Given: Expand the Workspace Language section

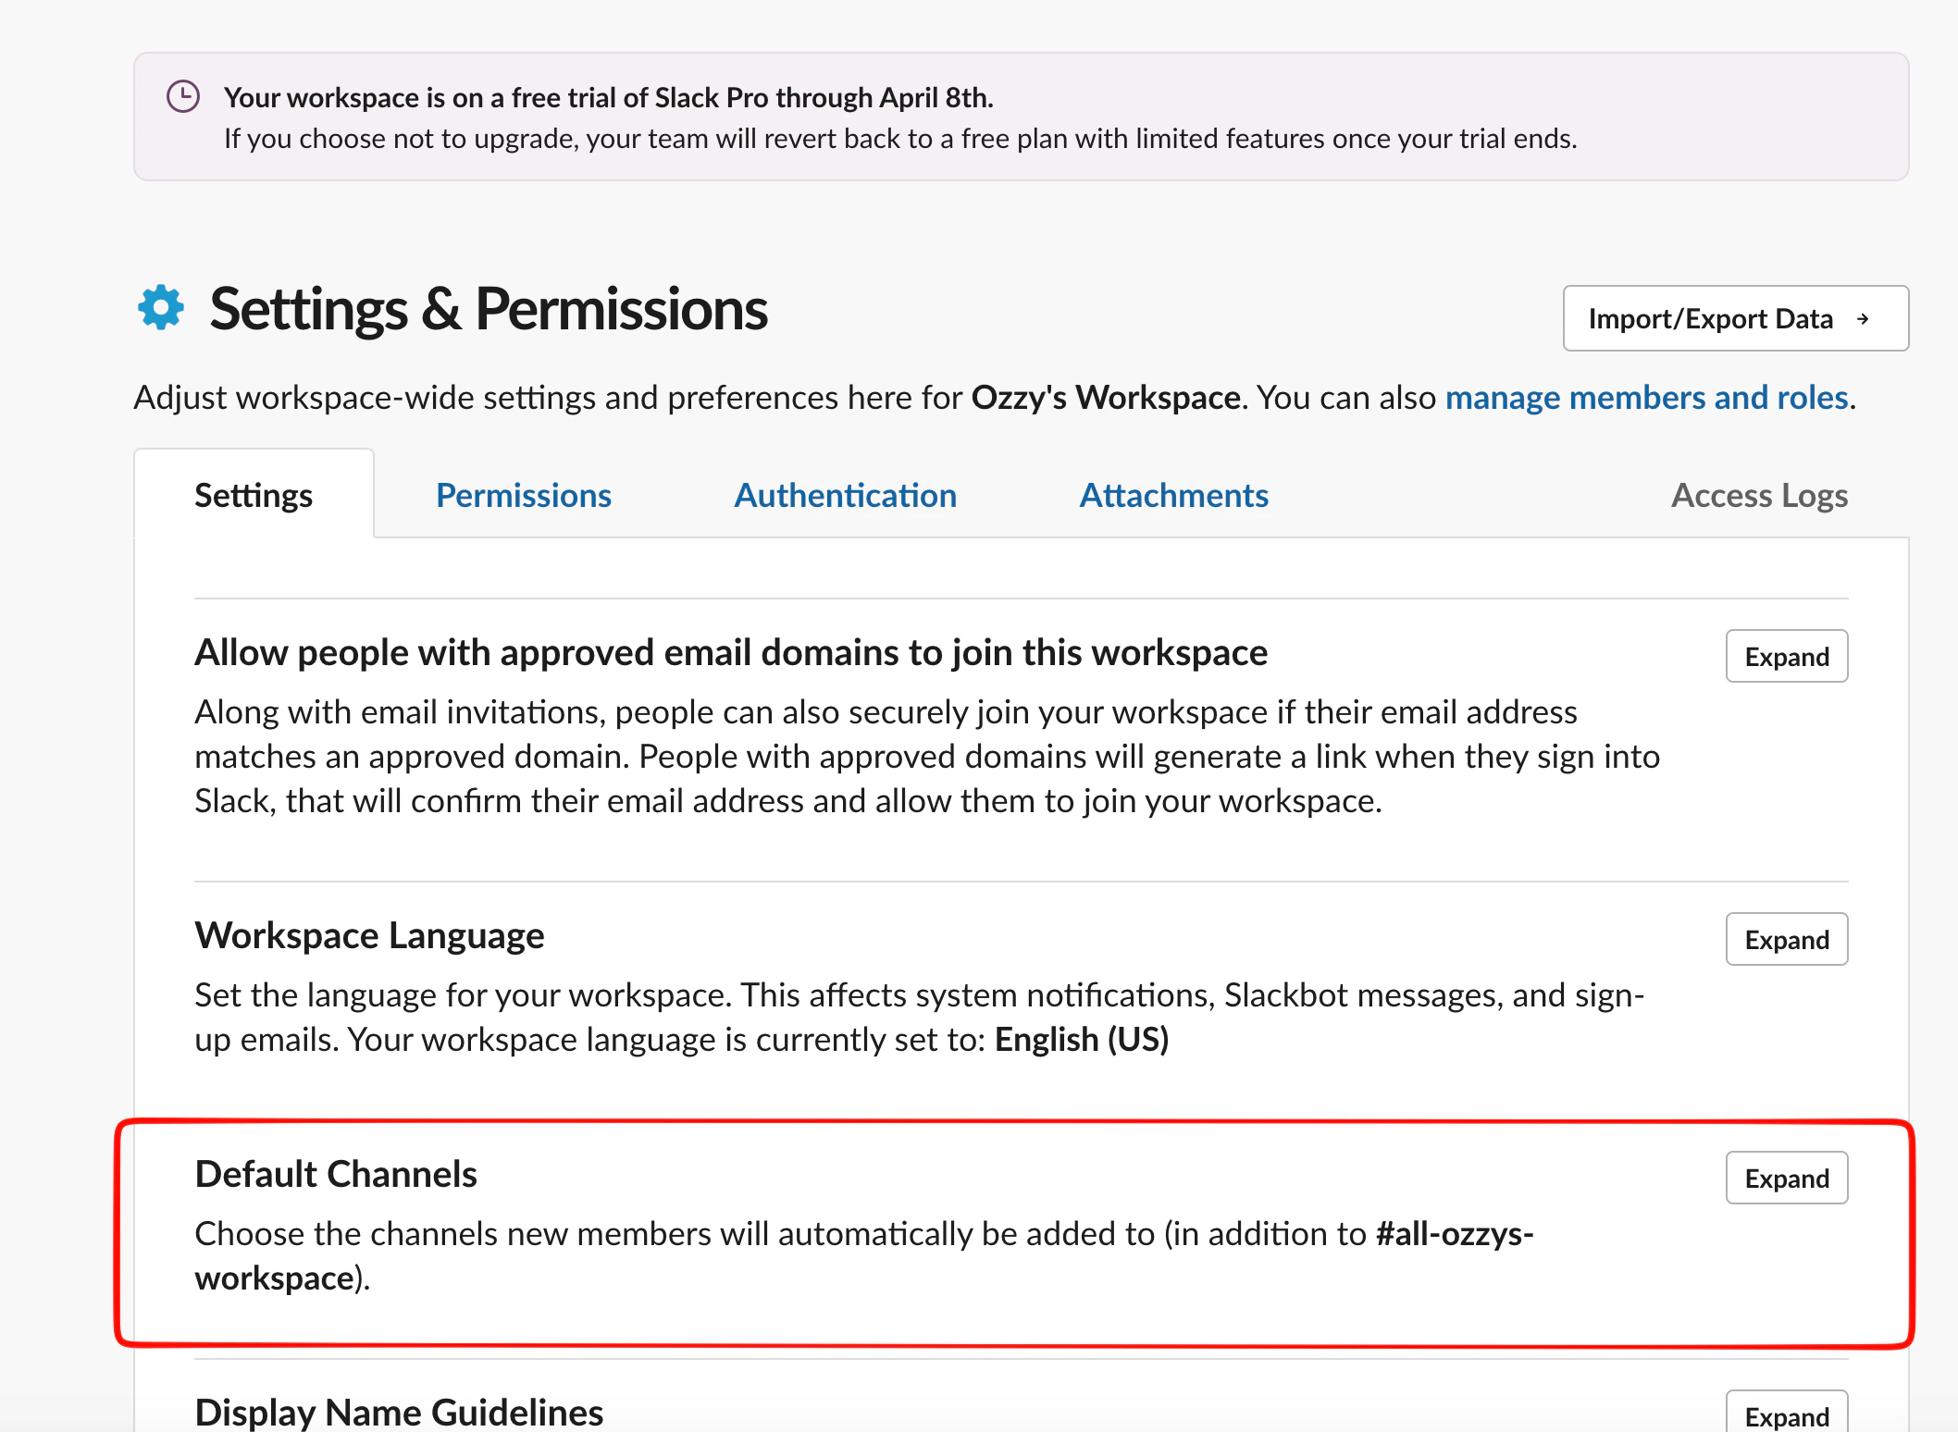Looking at the screenshot, I should pyautogui.click(x=1786, y=940).
